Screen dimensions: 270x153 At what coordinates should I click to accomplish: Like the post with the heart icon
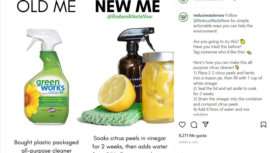pyautogui.click(x=182, y=125)
